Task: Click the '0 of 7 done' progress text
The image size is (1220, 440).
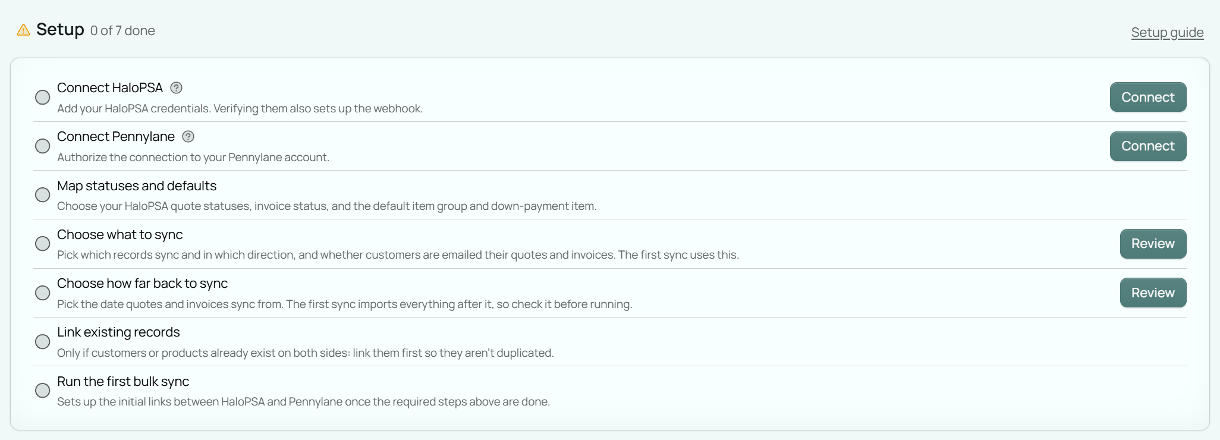Action: pos(122,30)
